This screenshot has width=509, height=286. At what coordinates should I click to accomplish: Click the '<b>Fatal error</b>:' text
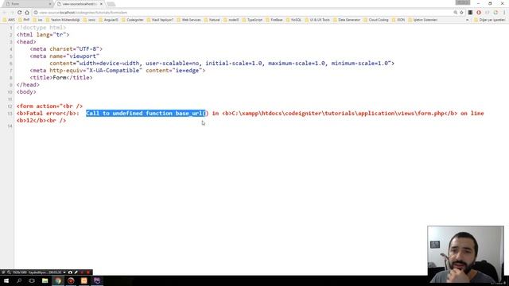coord(48,113)
